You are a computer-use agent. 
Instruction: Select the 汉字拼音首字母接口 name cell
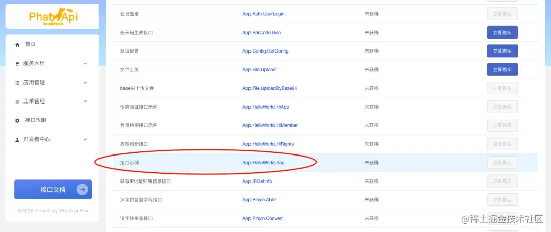point(141,200)
